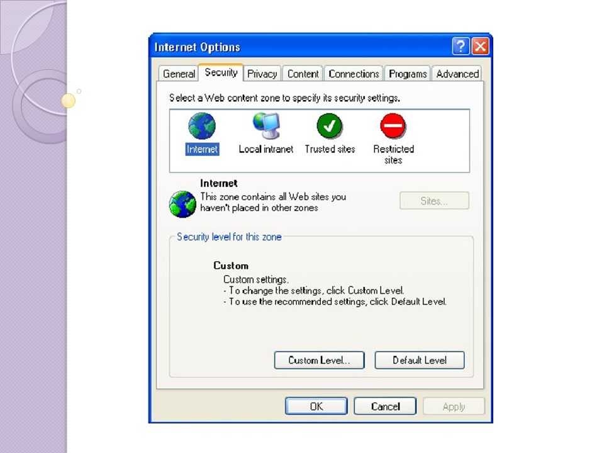This screenshot has width=604, height=453.
Task: Close the Internet Options dialog with the X button
Action: pyautogui.click(x=480, y=47)
